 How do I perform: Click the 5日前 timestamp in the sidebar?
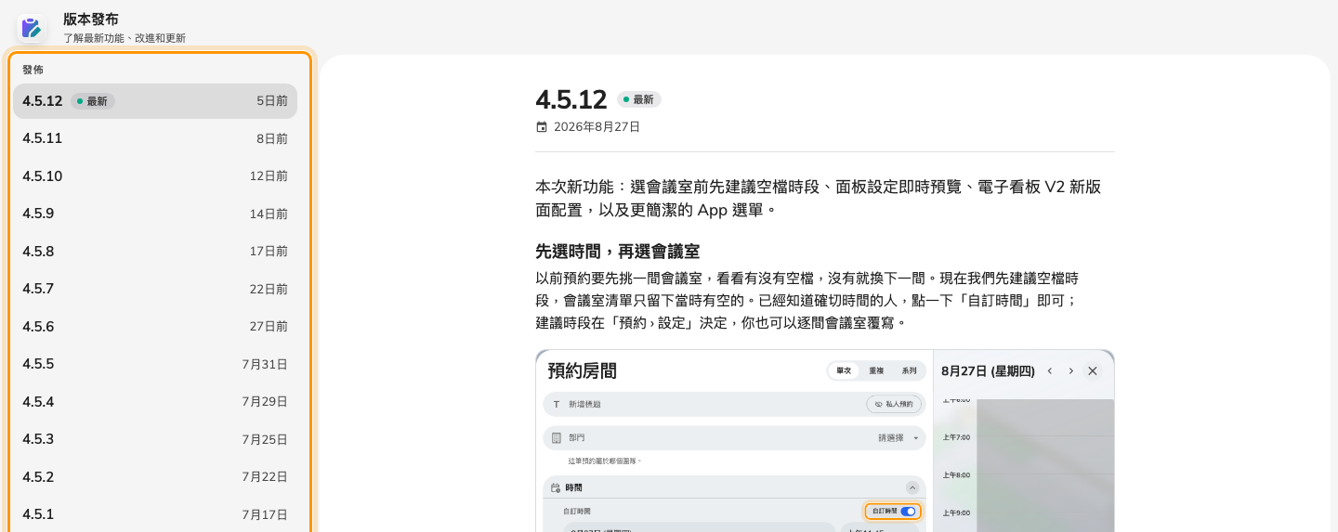272,101
